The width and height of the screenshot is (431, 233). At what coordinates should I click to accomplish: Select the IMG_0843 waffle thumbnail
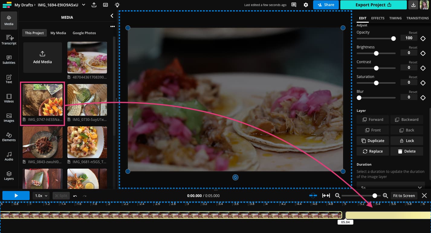(43, 142)
